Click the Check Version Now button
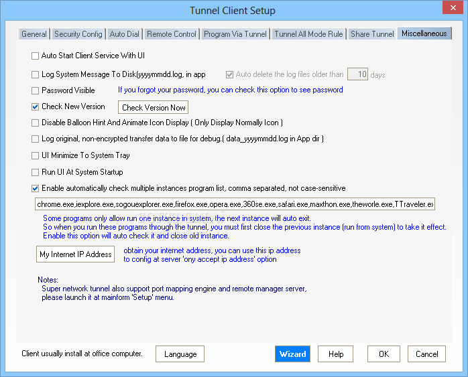468x377 pixels. [x=154, y=107]
